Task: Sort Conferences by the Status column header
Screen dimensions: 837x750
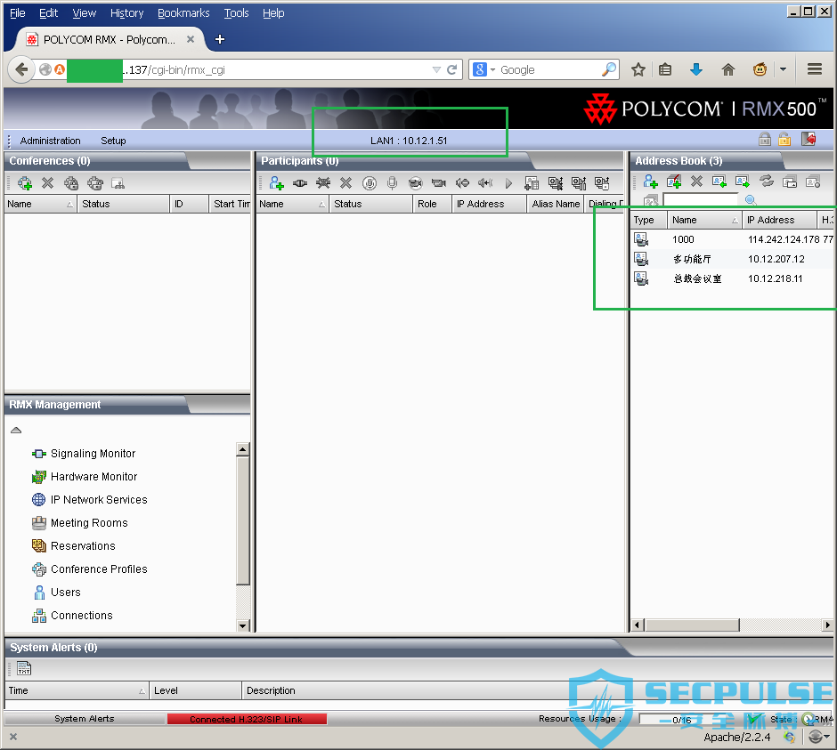Action: [123, 204]
